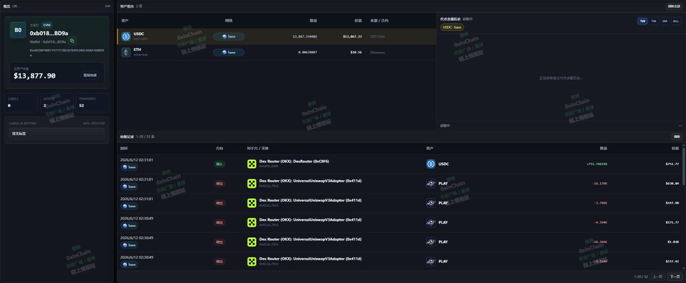Click the PLAY token icon in the -3.518K row
The height and width of the screenshot is (283, 686).
(x=431, y=261)
